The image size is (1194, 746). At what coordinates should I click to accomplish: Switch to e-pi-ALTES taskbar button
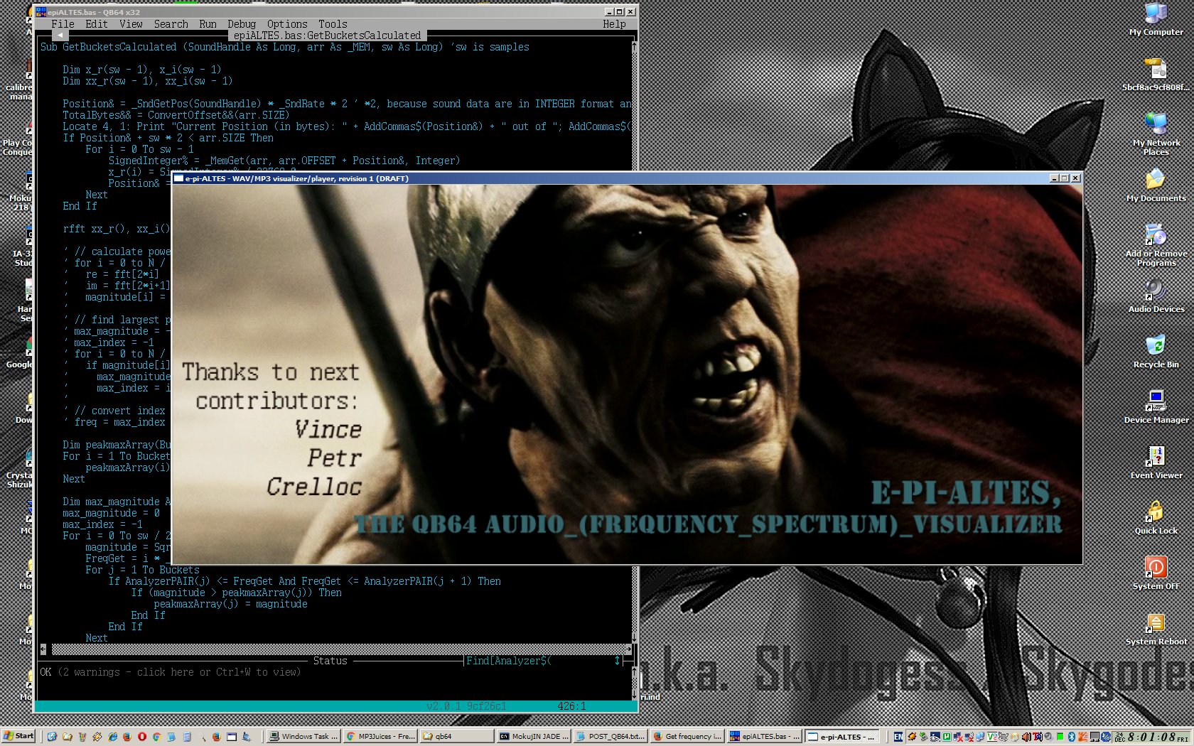pos(842,737)
